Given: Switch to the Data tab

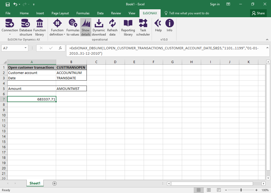Looking at the screenshot, I should coord(100,13).
